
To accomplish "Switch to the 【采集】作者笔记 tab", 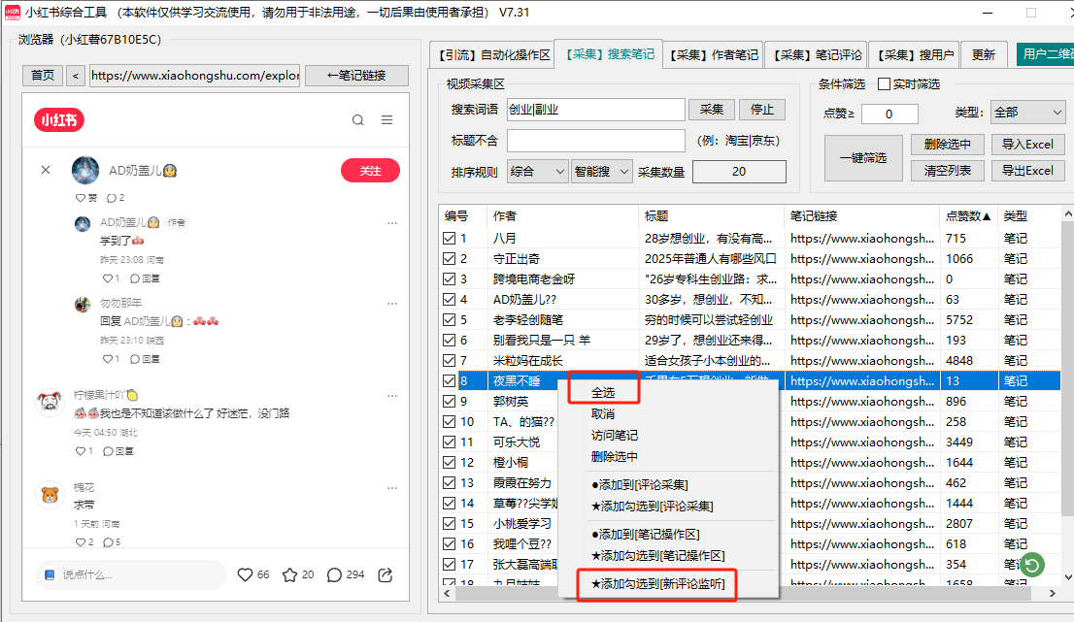I will coord(714,55).
